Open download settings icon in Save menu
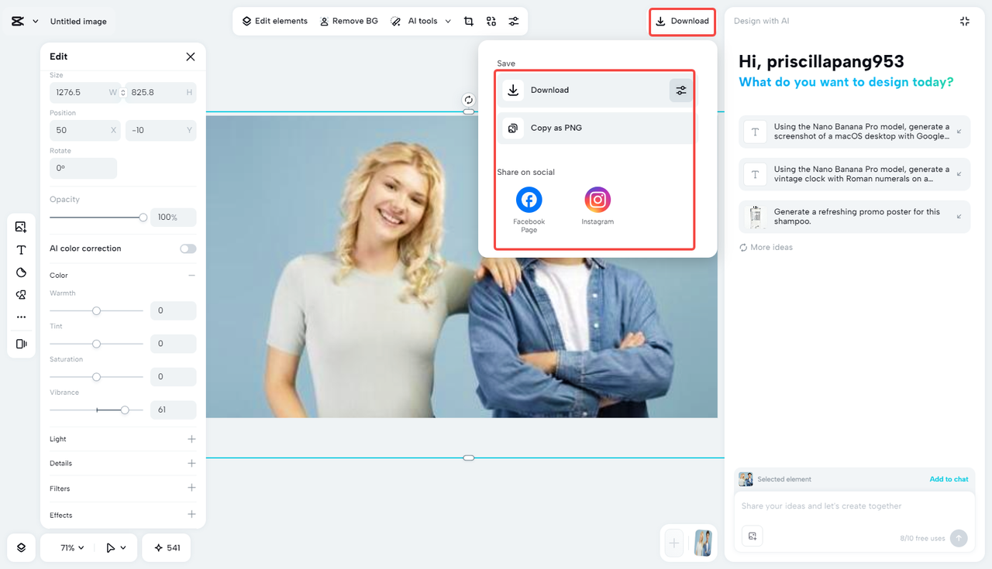The height and width of the screenshot is (569, 992). 681,91
